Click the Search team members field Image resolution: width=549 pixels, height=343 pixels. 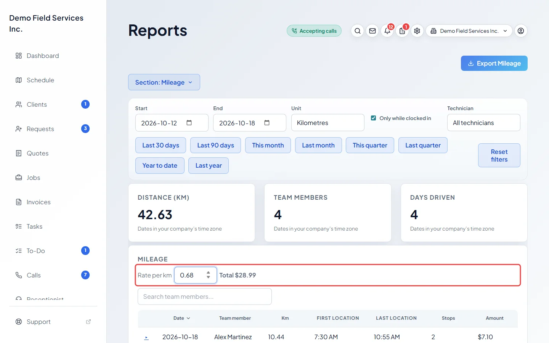click(x=205, y=297)
